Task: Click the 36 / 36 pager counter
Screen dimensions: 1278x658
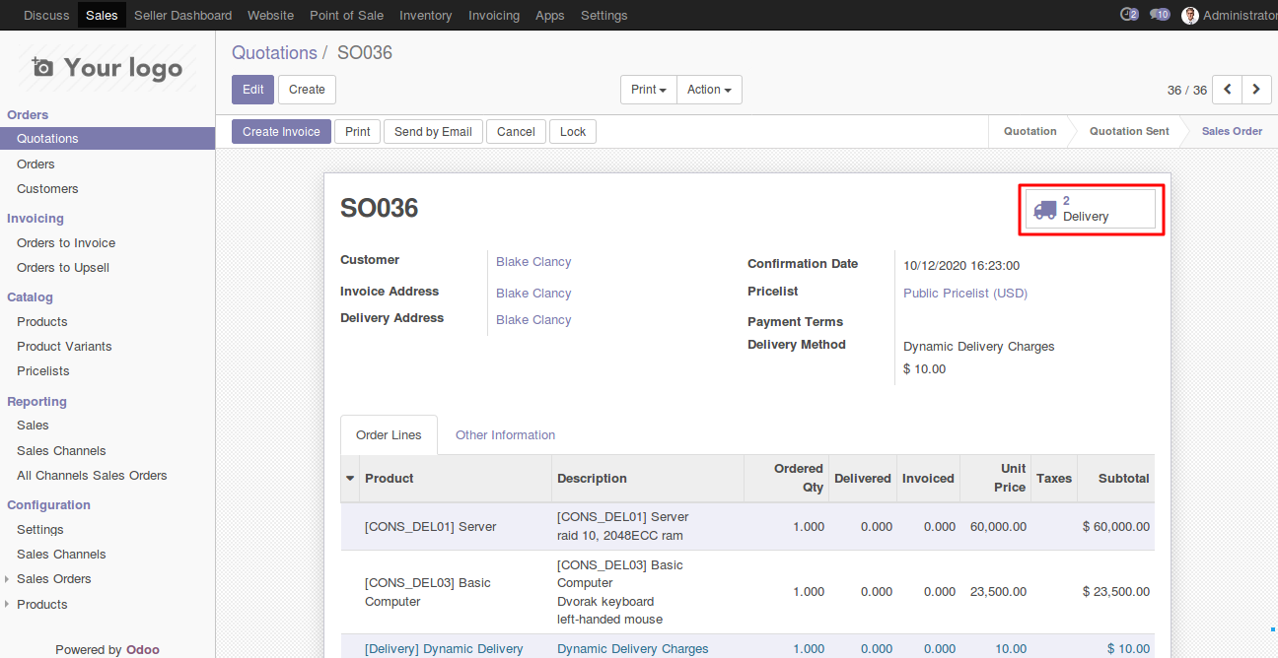Action: coord(1187,90)
